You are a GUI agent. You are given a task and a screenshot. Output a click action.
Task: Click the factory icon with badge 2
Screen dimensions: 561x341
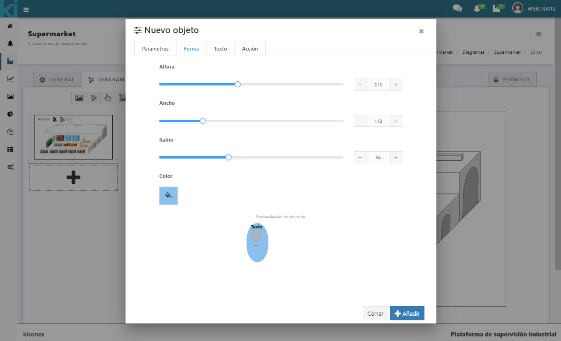[x=496, y=9]
